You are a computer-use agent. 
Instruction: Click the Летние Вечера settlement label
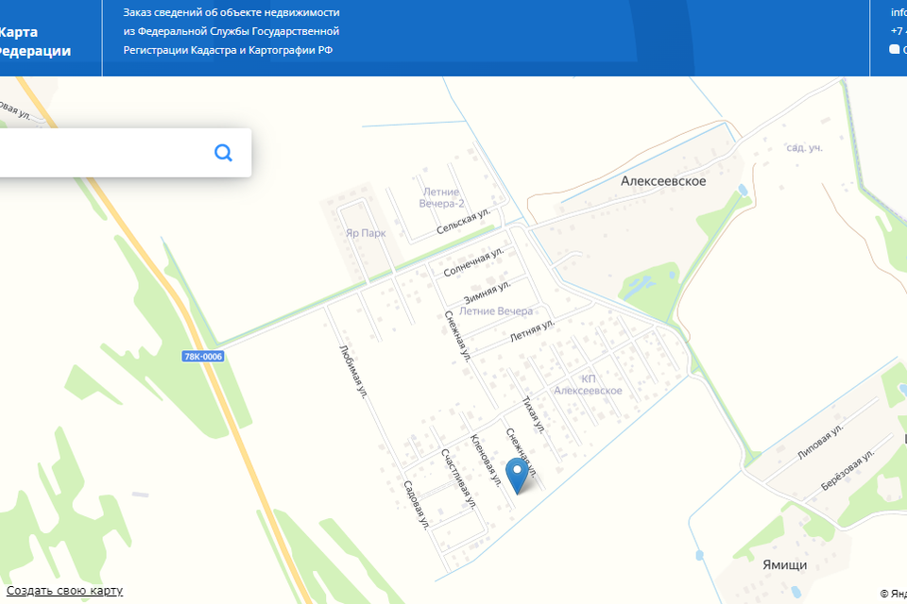pyautogui.click(x=496, y=310)
